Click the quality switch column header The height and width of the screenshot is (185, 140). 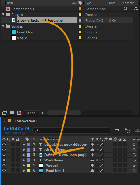[x=101, y=139]
